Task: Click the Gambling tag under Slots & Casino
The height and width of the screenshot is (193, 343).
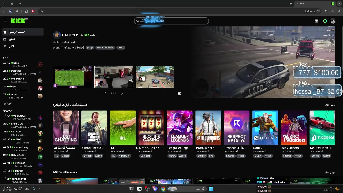Action: 146,156
